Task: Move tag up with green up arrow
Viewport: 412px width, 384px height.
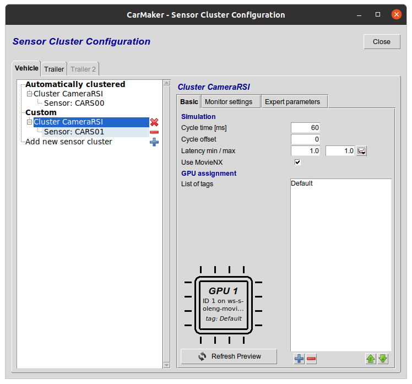Action: [x=371, y=359]
